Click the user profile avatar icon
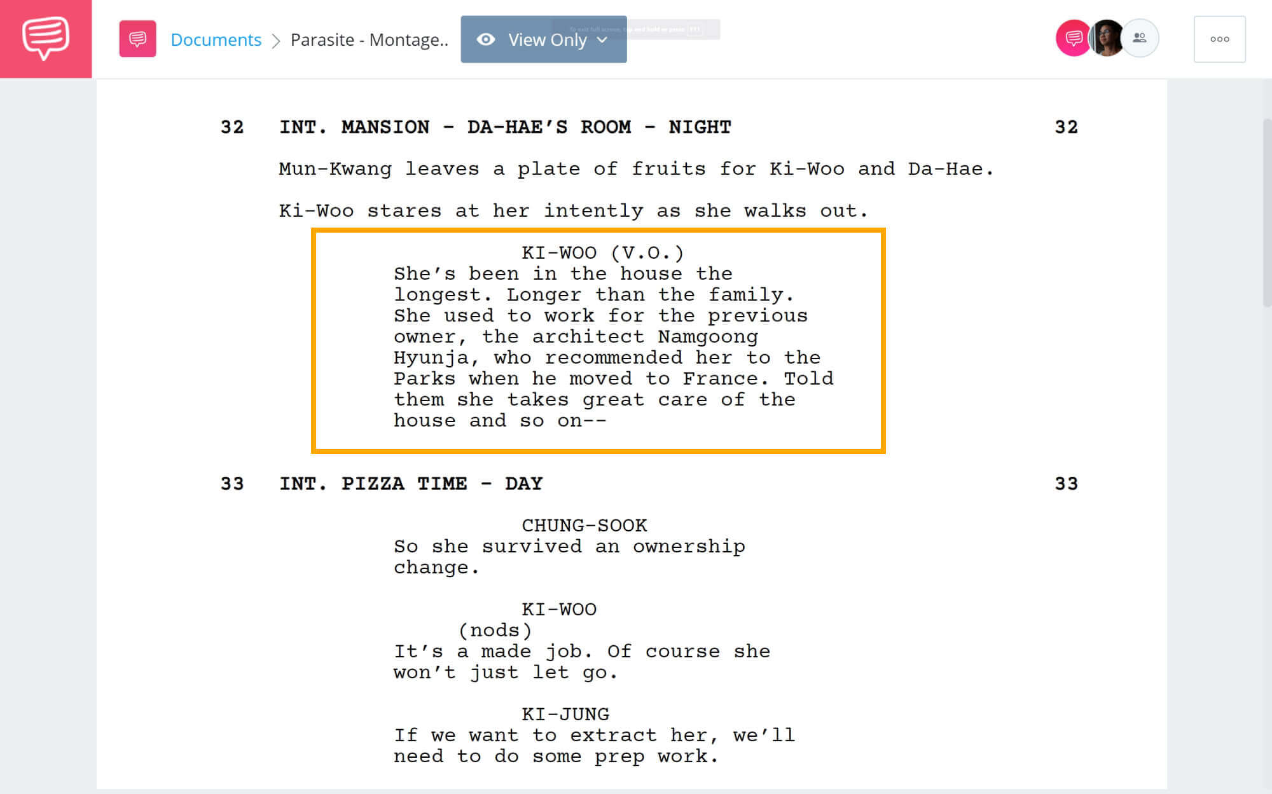 point(1107,39)
